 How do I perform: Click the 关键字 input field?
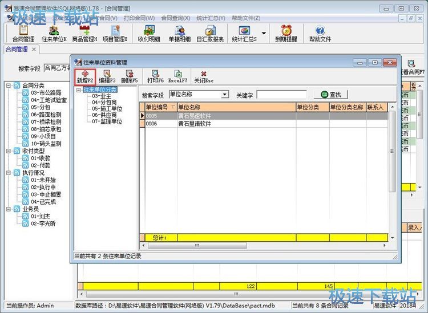tap(281, 95)
